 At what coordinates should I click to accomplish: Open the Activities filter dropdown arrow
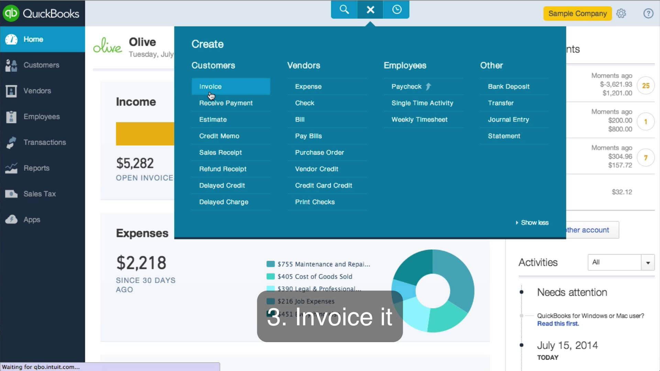pos(648,262)
